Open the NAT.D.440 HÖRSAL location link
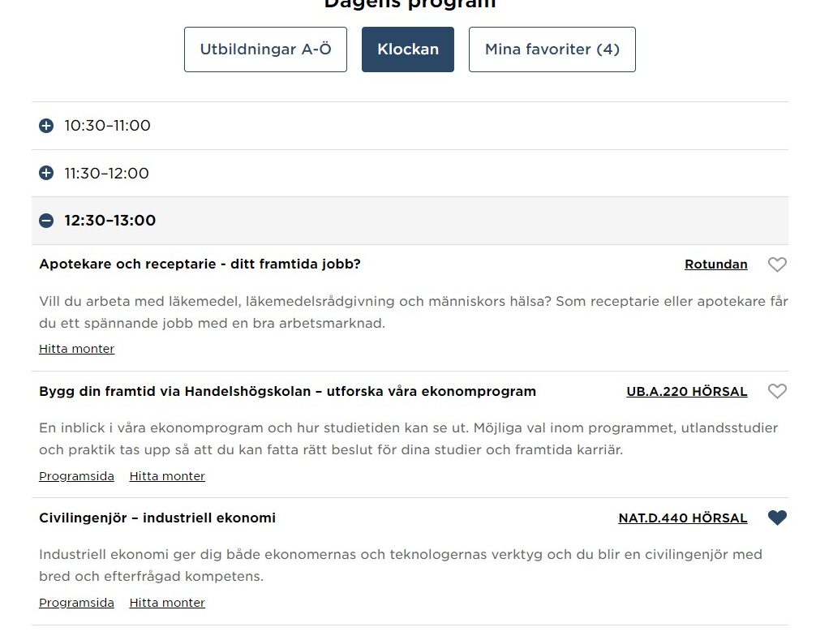 (683, 518)
